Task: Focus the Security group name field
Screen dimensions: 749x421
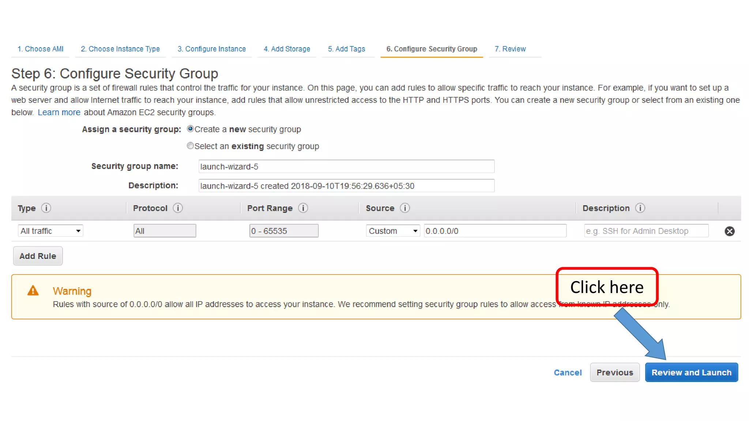Action: click(346, 167)
